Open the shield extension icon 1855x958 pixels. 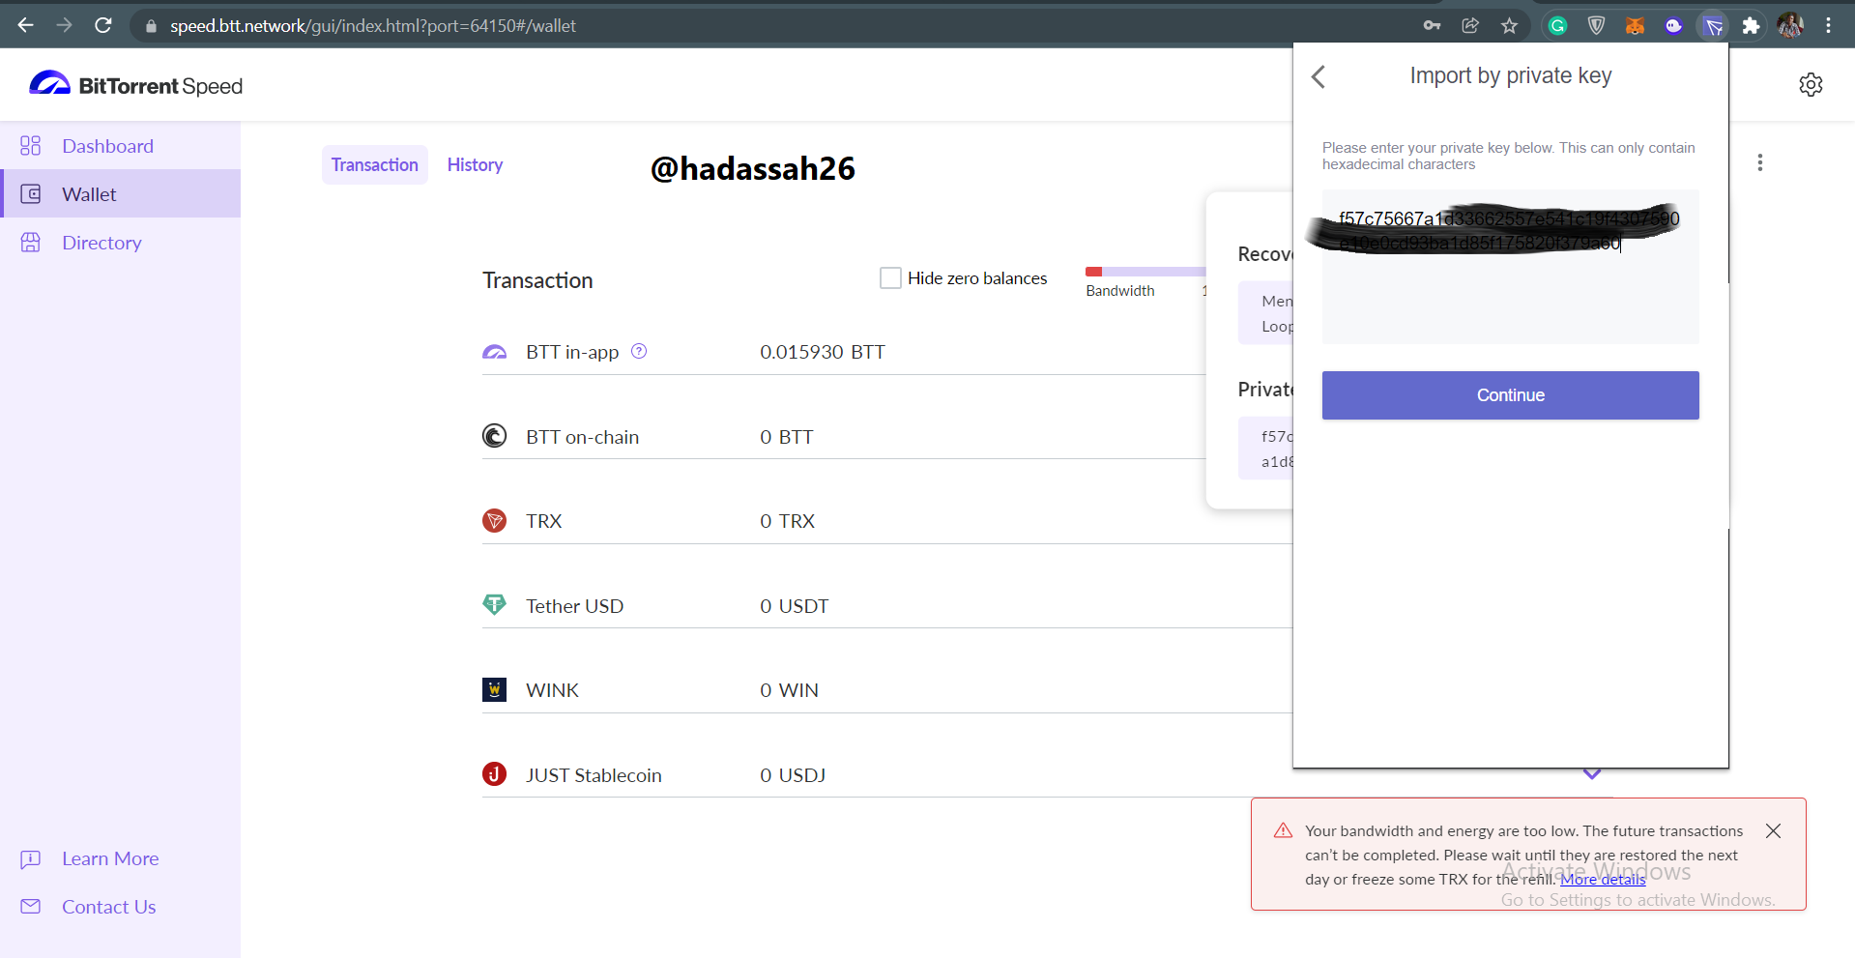point(1596,26)
